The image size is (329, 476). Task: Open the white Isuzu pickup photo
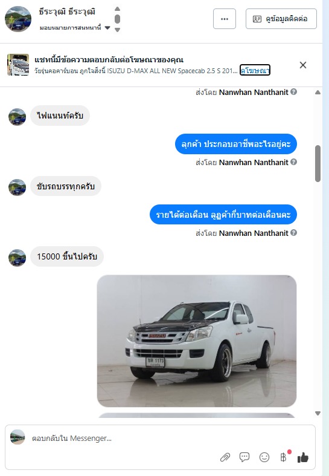click(x=197, y=341)
